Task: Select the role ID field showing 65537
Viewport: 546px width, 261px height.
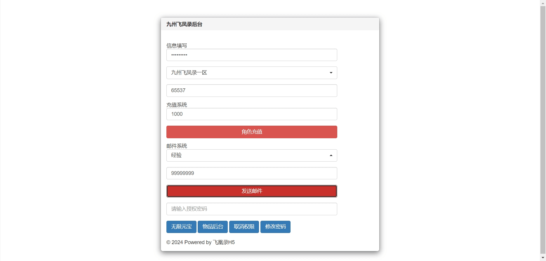Action: 251,90
